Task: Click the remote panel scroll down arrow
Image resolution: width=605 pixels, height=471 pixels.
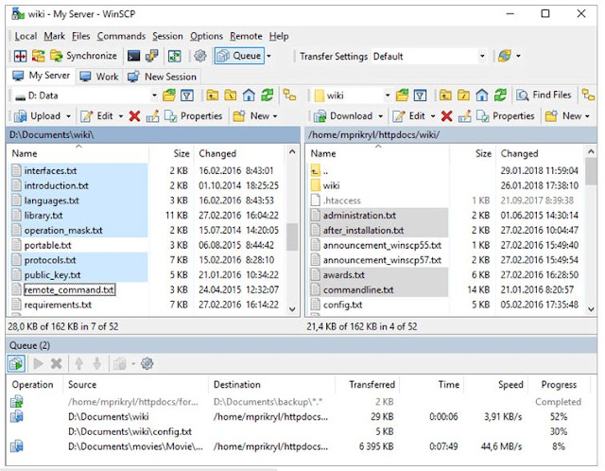Action: point(591,309)
